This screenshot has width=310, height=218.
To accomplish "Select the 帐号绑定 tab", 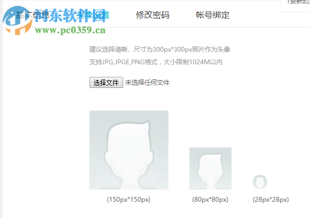I will click(x=213, y=15).
